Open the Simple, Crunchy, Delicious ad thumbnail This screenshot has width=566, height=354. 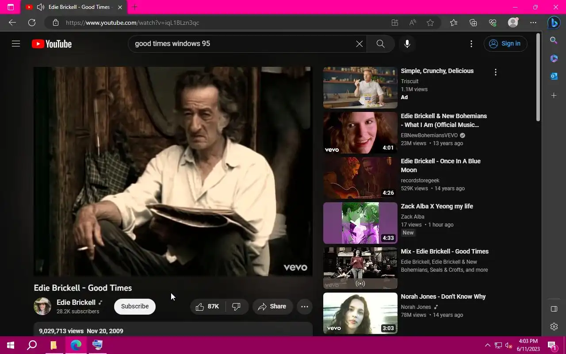(x=360, y=88)
